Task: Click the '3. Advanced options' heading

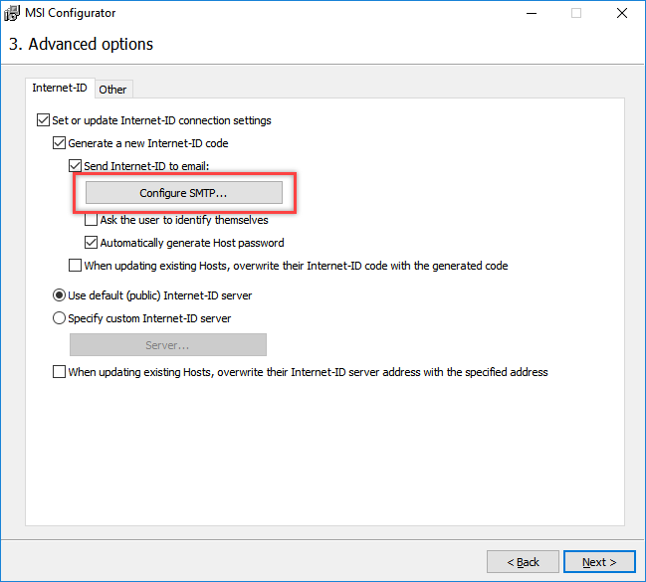Action: [x=82, y=44]
